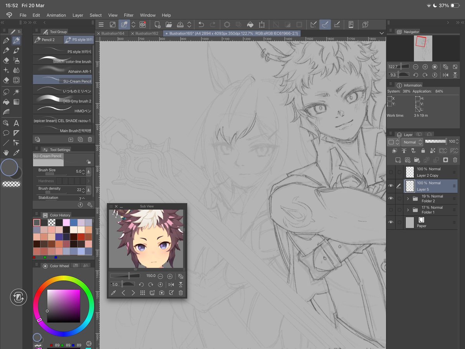Screen dimensions: 465x349
Task: Toggle visibility of Layer 2 Copy
Action: tap(391, 172)
